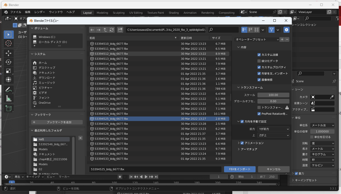Activate the Rotate tool
The width and height of the screenshot is (341, 194).
[x=9, y=62]
